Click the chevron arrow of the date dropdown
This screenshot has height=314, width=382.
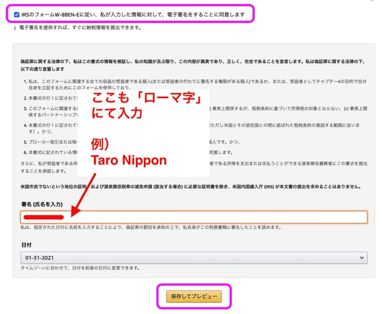361,258
